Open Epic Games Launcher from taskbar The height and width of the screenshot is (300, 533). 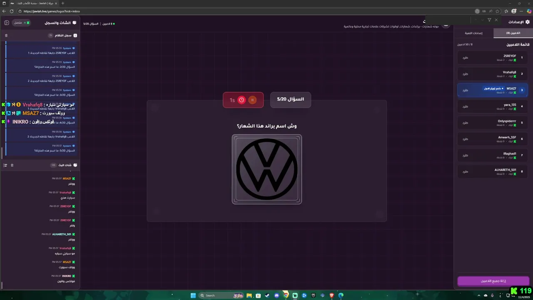coord(313,295)
